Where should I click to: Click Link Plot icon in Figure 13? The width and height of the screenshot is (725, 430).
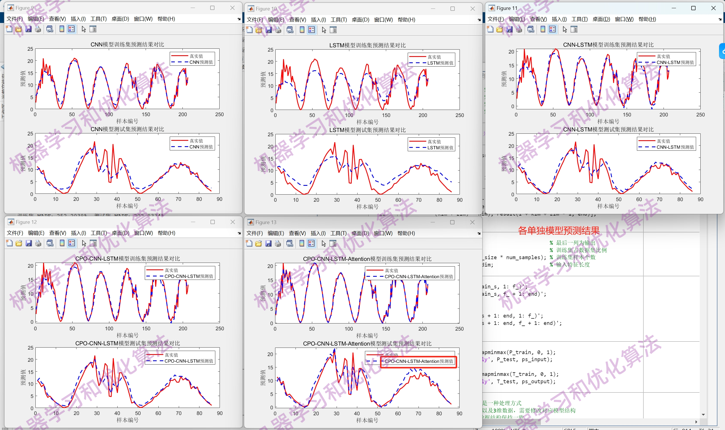point(290,243)
